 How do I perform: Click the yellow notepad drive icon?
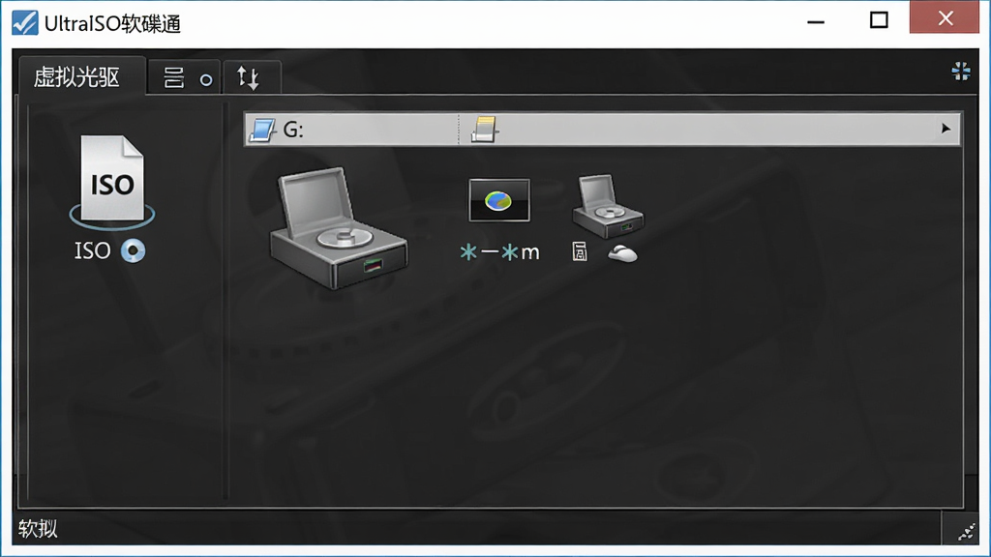pos(485,130)
